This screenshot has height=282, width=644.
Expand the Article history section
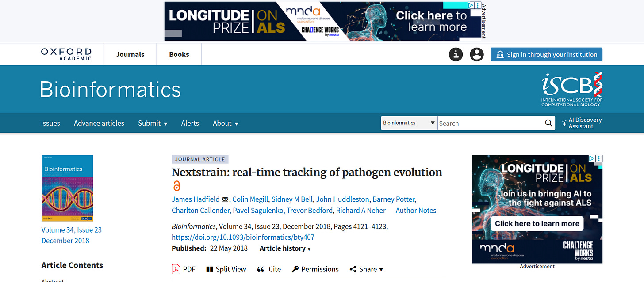(x=285, y=248)
